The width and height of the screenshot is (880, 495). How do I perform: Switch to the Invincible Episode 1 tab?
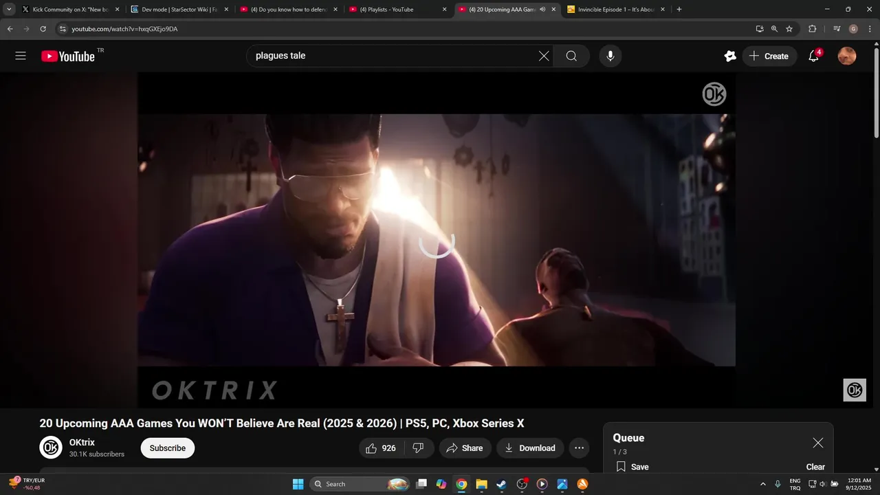(616, 10)
